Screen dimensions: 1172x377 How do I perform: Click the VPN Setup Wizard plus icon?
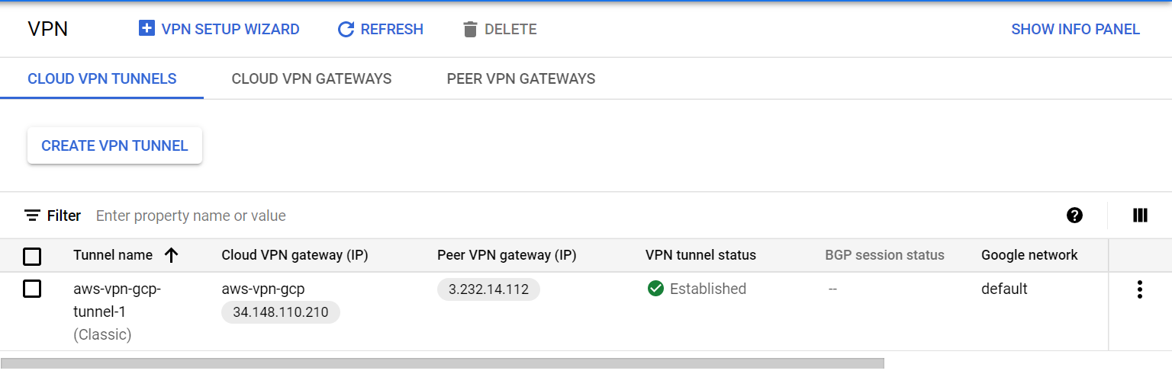tap(146, 29)
